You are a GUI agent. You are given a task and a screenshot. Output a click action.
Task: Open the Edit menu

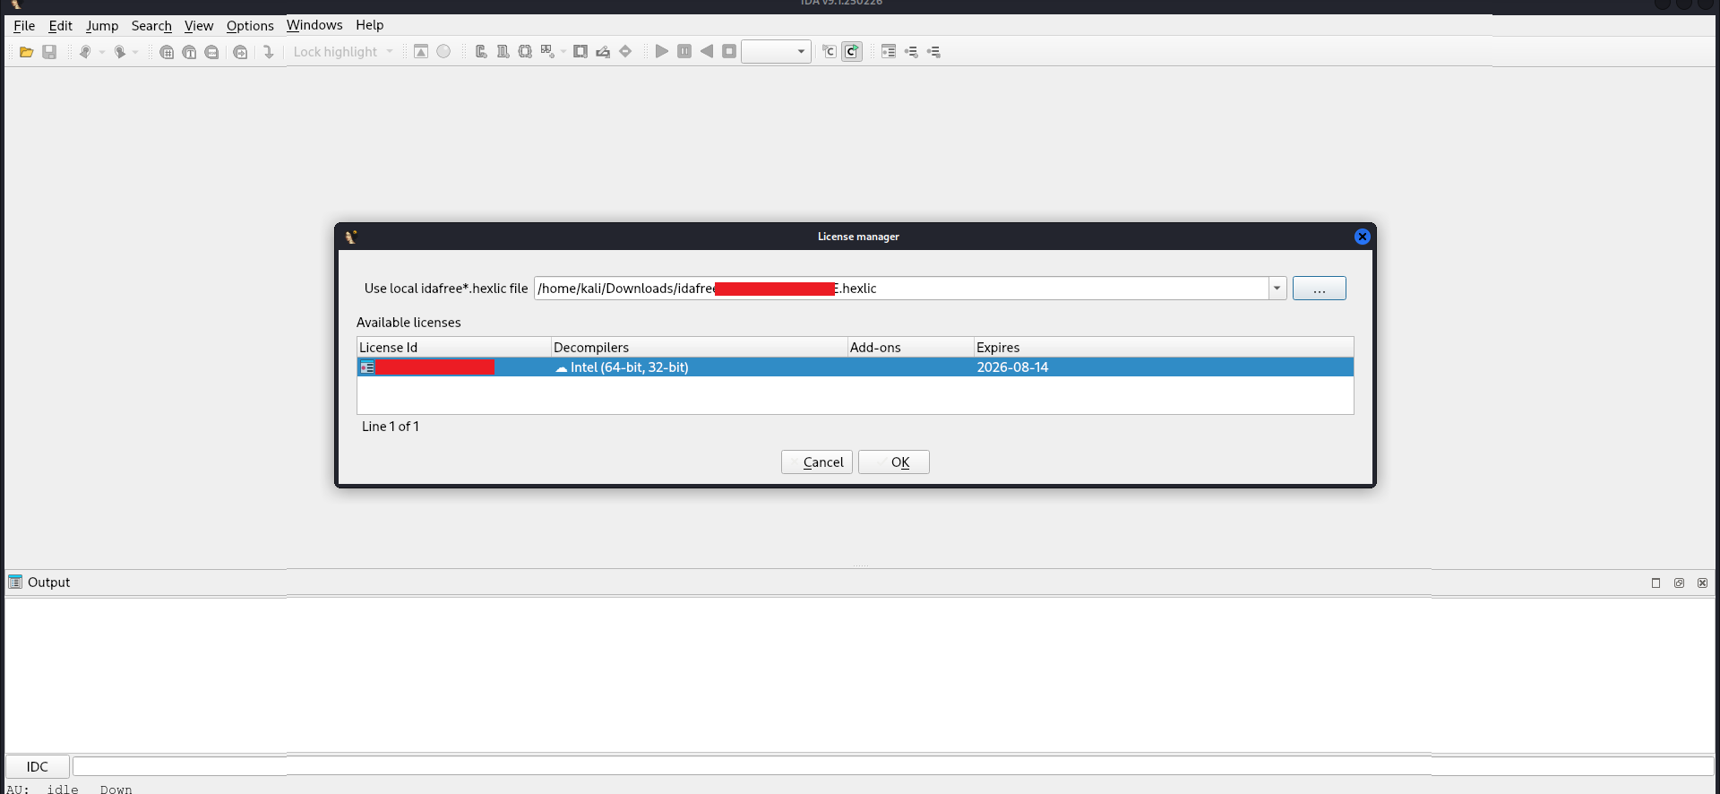point(60,26)
